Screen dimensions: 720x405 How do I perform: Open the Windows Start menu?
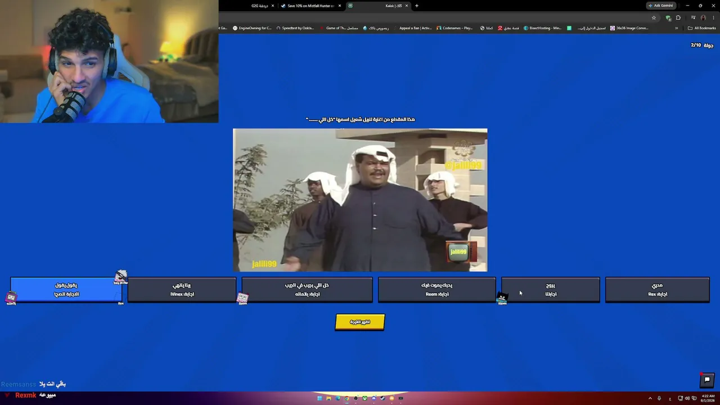click(319, 398)
